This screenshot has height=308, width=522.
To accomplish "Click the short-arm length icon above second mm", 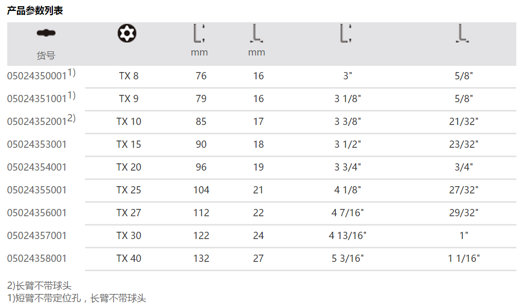I will [256, 33].
